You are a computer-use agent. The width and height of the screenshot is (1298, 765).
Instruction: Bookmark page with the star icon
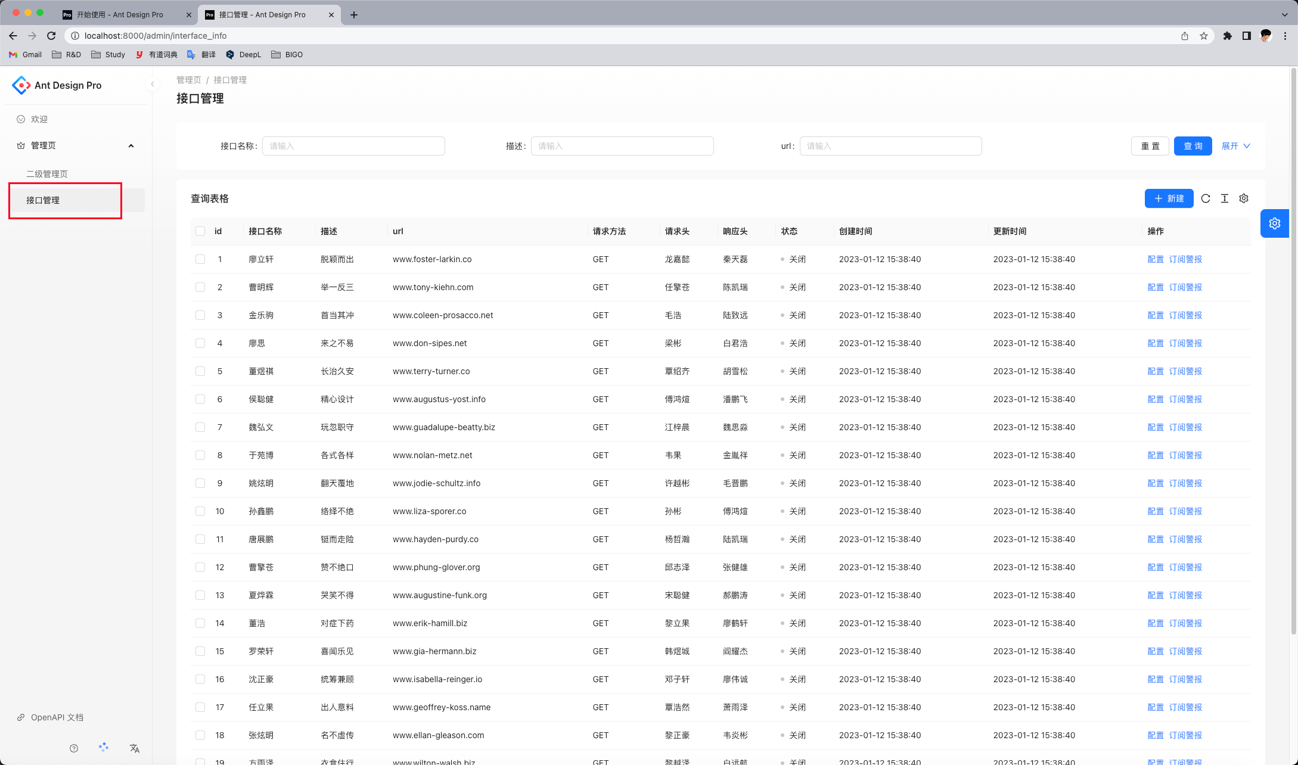click(x=1204, y=36)
